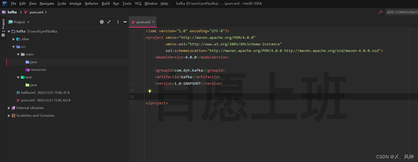Viewport: 418px width, 162px height.
Task: Select kafka.iml file in tree
Action: (x=67, y=93)
